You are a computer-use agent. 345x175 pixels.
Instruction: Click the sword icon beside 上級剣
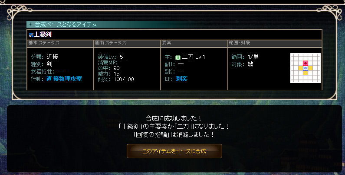click(x=31, y=35)
